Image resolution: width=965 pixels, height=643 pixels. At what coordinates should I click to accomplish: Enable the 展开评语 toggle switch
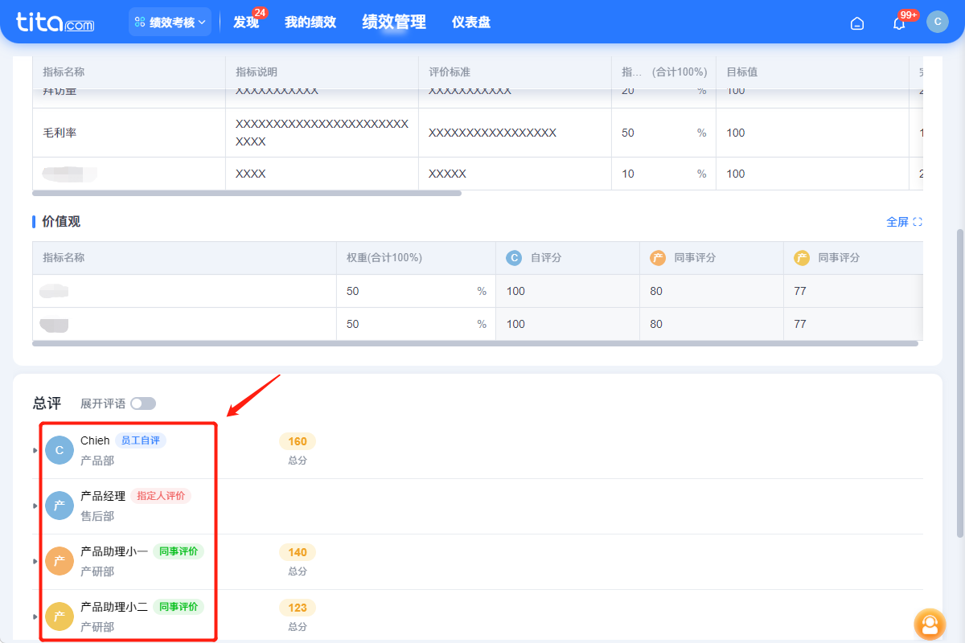(x=143, y=403)
